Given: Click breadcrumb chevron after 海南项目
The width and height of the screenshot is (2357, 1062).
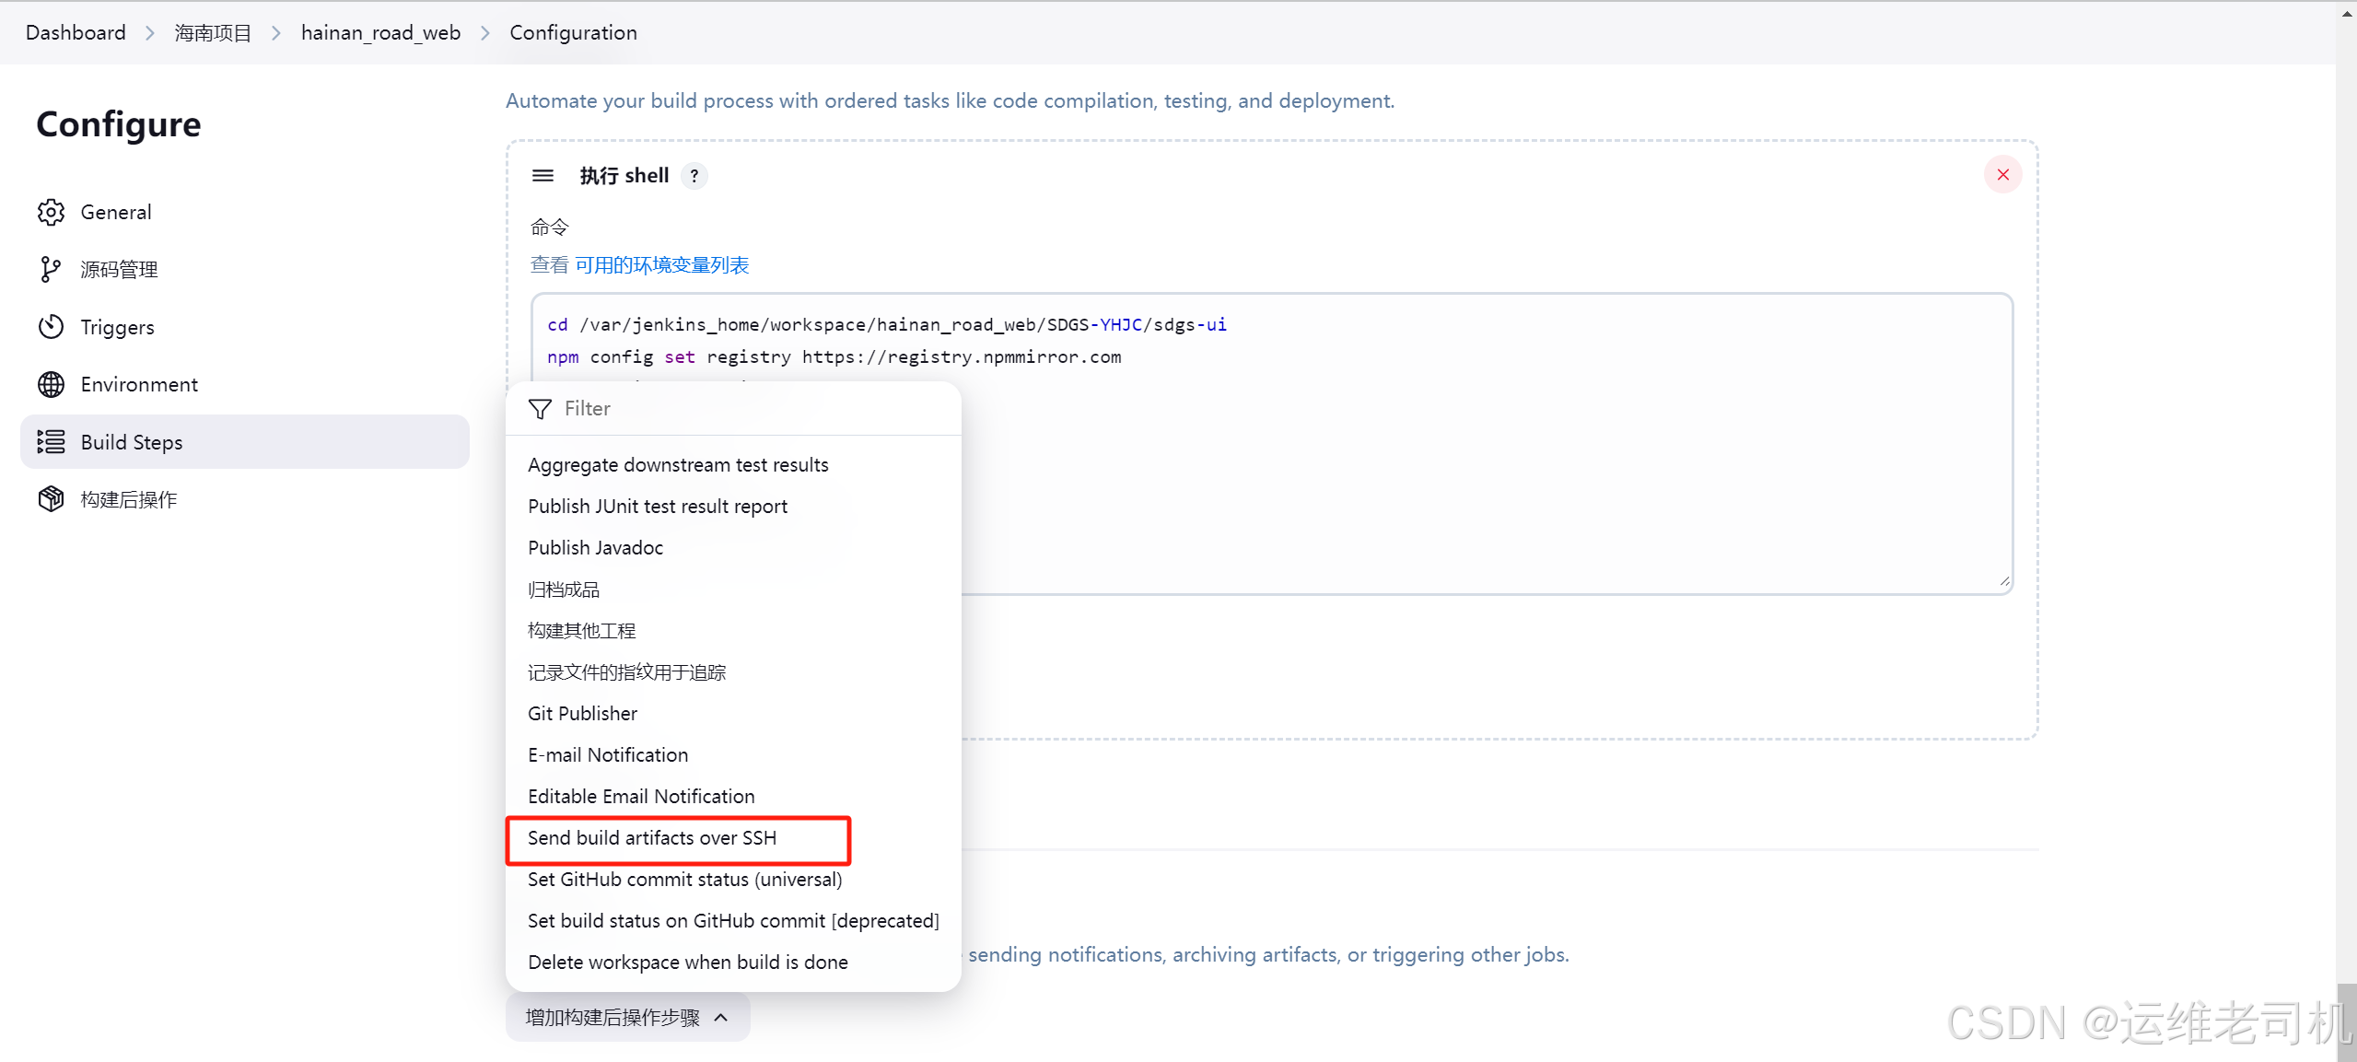Looking at the screenshot, I should (x=276, y=33).
